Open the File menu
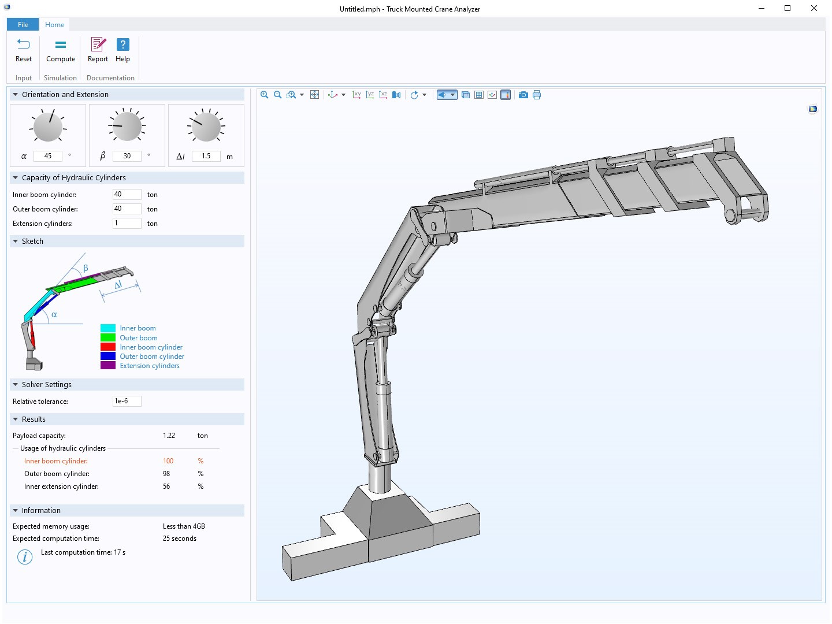Image resolution: width=832 pixels, height=624 pixels. [x=23, y=24]
